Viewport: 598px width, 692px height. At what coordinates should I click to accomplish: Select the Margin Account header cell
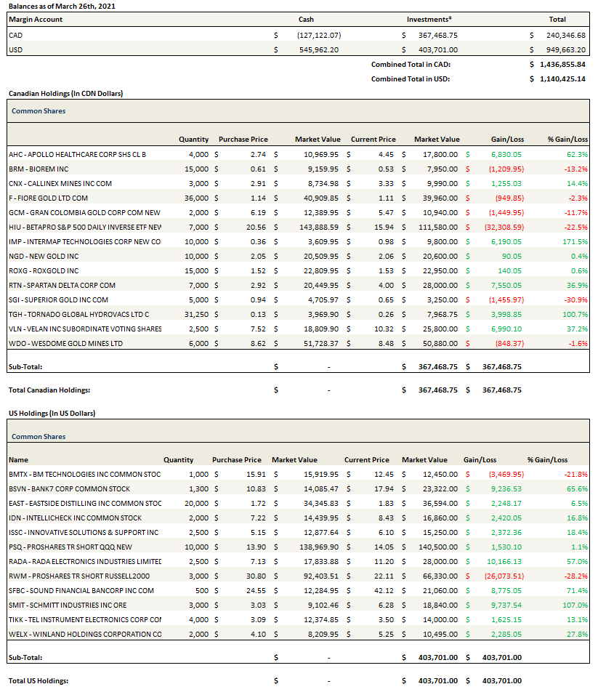click(x=36, y=20)
